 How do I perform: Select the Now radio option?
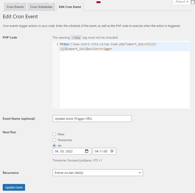coord(54,134)
